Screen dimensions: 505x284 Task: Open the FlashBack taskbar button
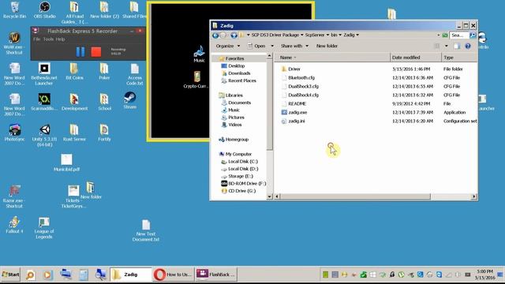215,275
